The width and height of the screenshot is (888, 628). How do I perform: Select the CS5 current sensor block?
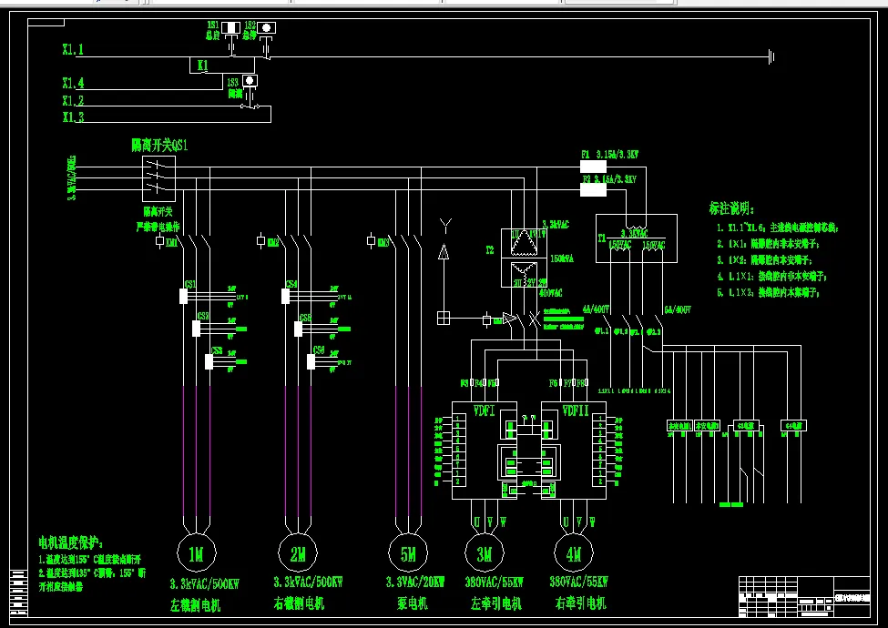coord(298,329)
